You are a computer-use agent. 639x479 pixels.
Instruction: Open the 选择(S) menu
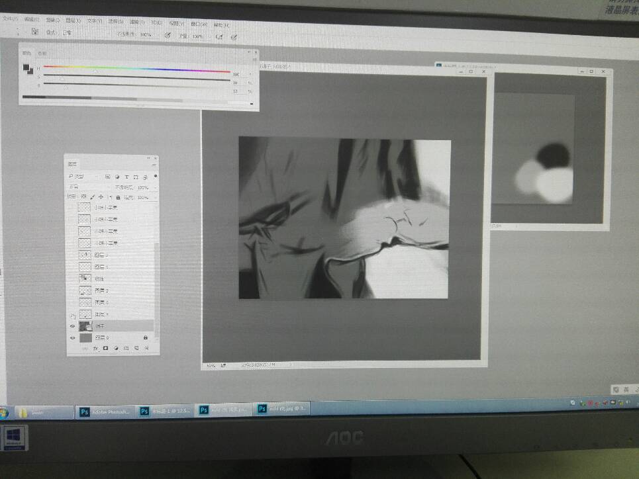pos(116,21)
